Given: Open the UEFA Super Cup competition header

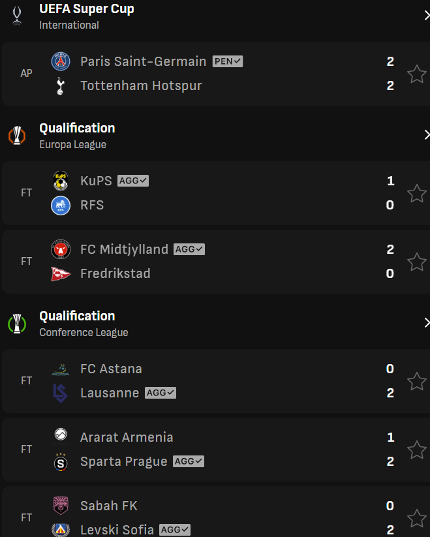Looking at the screenshot, I should click(215, 16).
